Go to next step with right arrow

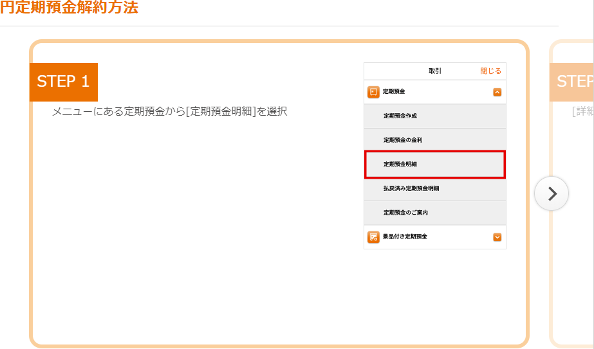coord(552,193)
